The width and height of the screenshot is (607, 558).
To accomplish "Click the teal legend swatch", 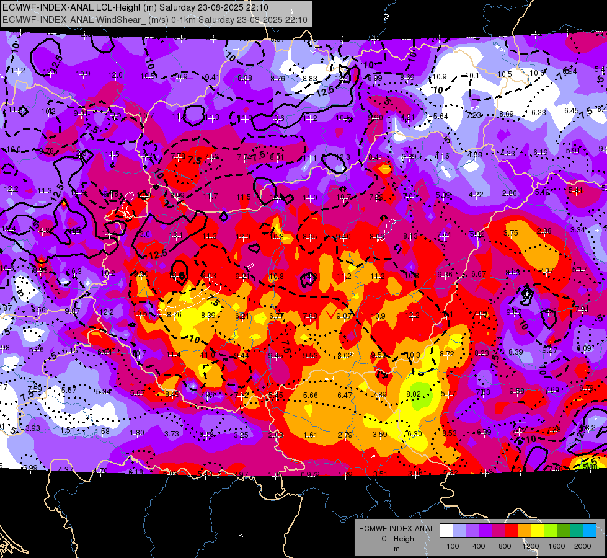I will [577, 531].
